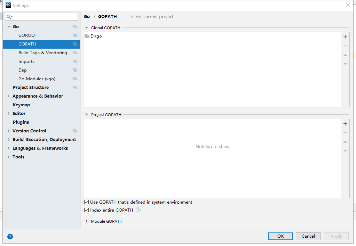Move Global GOPATH entry down
This screenshot has height=246, width=356.
(345, 64)
